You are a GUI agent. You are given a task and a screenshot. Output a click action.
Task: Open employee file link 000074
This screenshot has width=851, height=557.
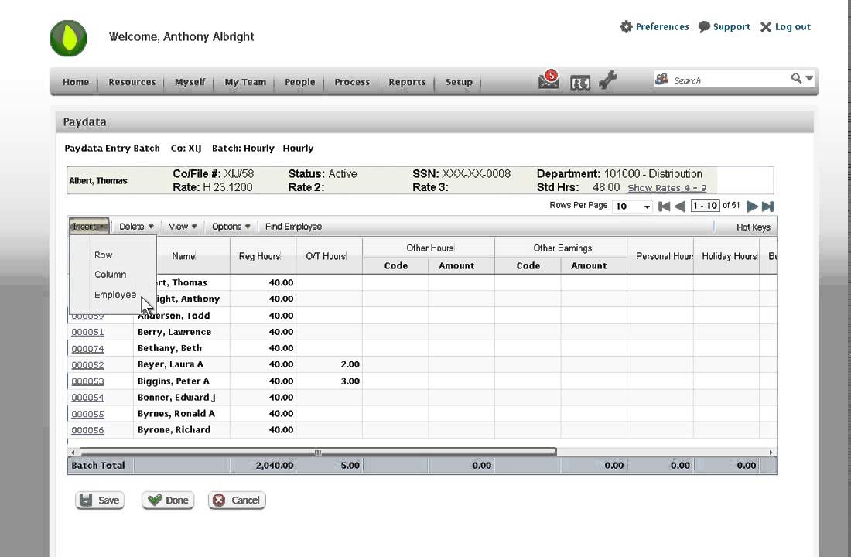point(87,349)
